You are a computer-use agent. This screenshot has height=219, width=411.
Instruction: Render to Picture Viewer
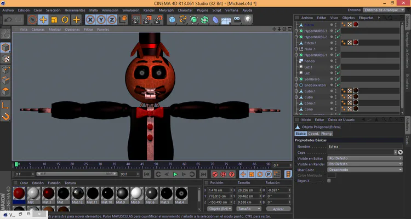147,20
